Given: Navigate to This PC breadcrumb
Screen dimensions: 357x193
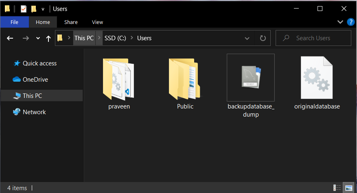Looking at the screenshot, I should click(x=84, y=38).
